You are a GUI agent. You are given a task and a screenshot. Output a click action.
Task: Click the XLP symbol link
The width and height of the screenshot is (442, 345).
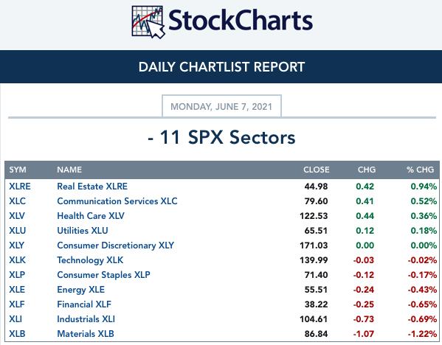[17, 274]
